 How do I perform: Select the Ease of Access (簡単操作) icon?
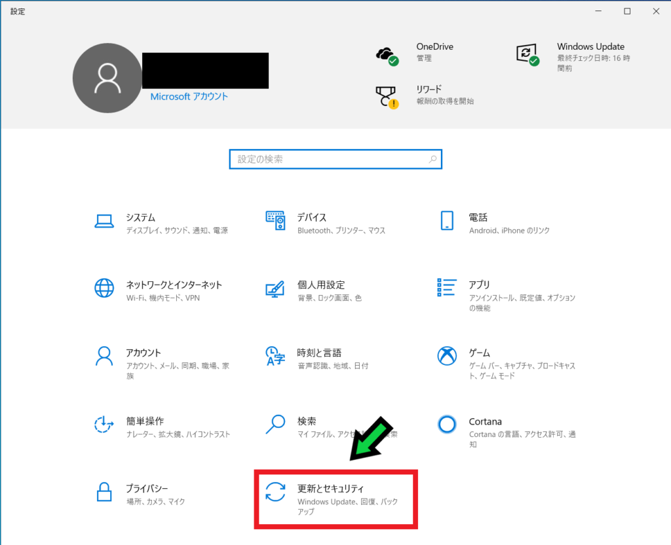pos(104,425)
